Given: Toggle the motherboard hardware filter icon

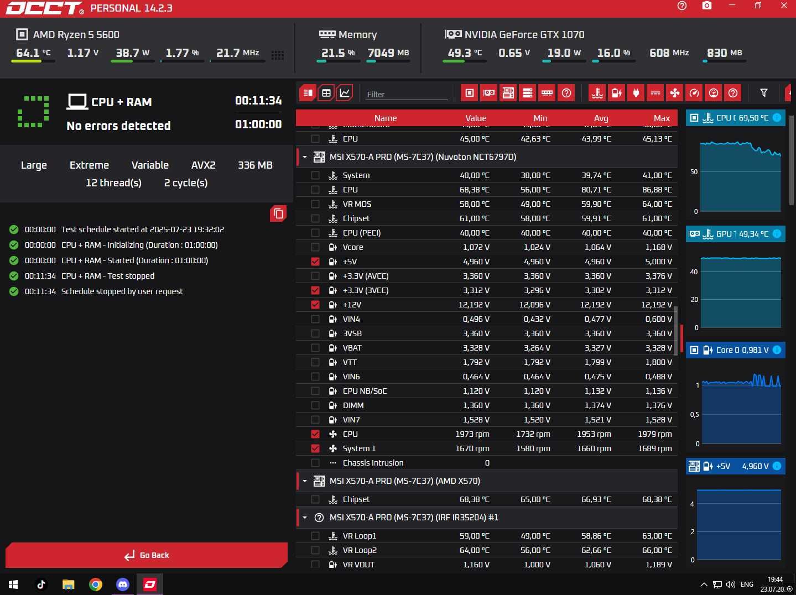Looking at the screenshot, I should tap(508, 93).
